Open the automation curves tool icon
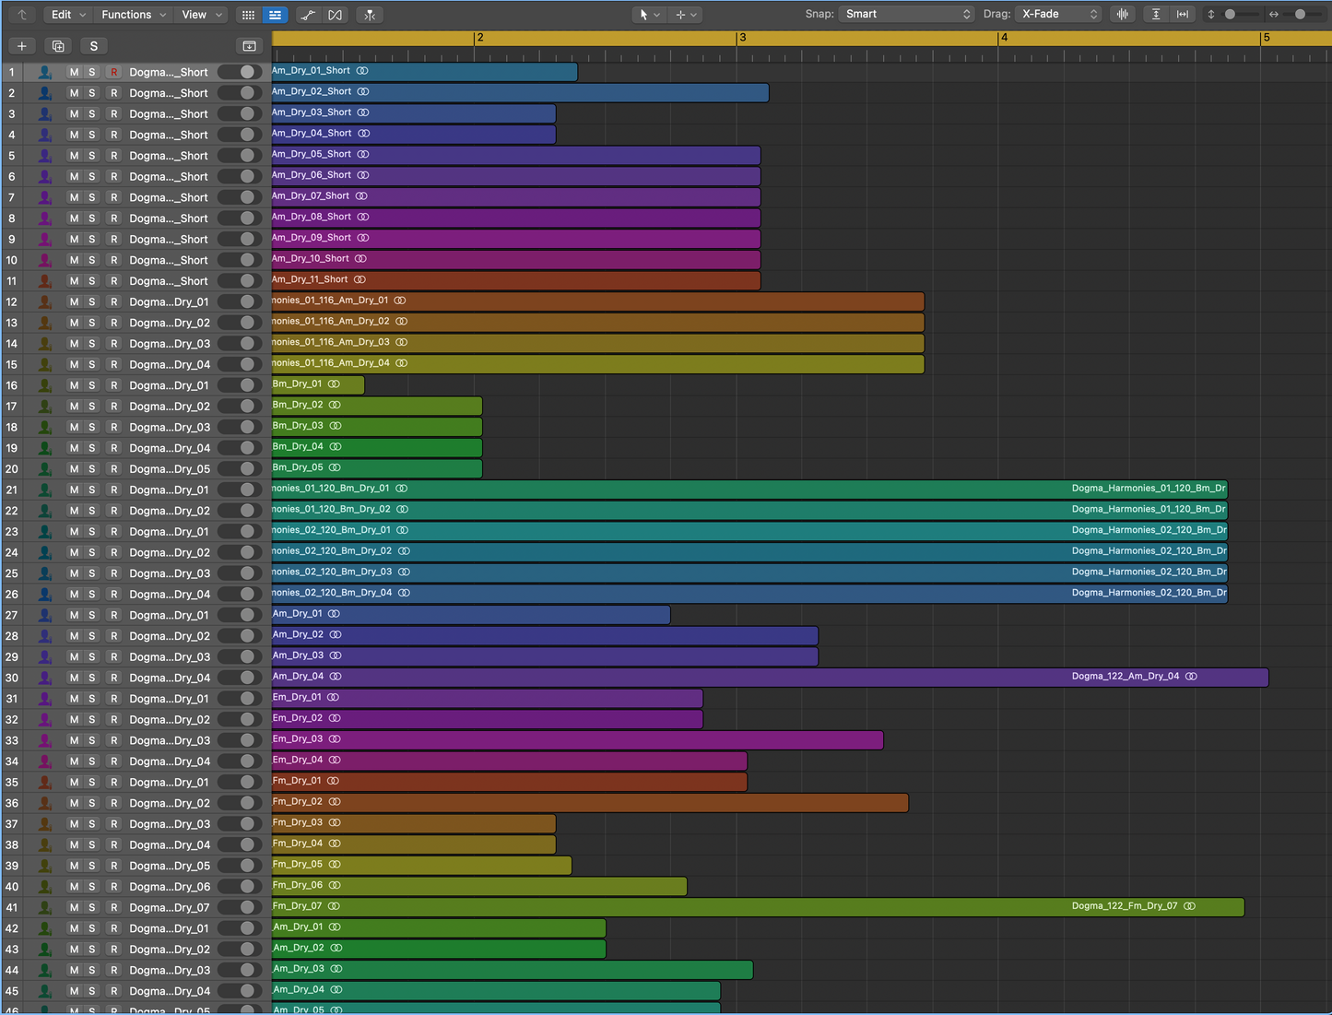 coord(308,14)
